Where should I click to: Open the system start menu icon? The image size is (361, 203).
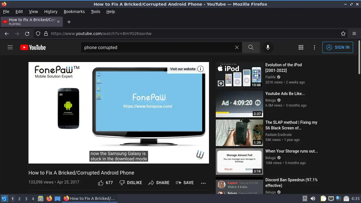tap(5, 198)
